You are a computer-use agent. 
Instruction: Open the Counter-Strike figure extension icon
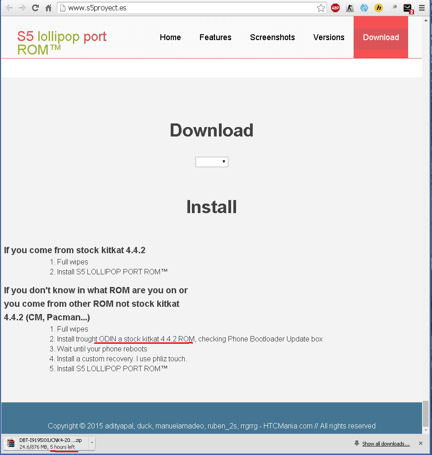click(350, 8)
